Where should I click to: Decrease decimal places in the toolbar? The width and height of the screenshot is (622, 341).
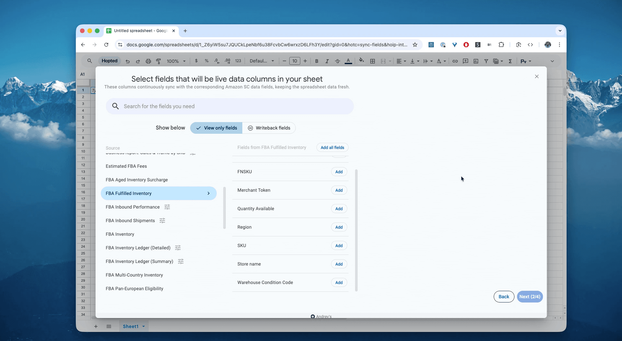click(x=217, y=61)
